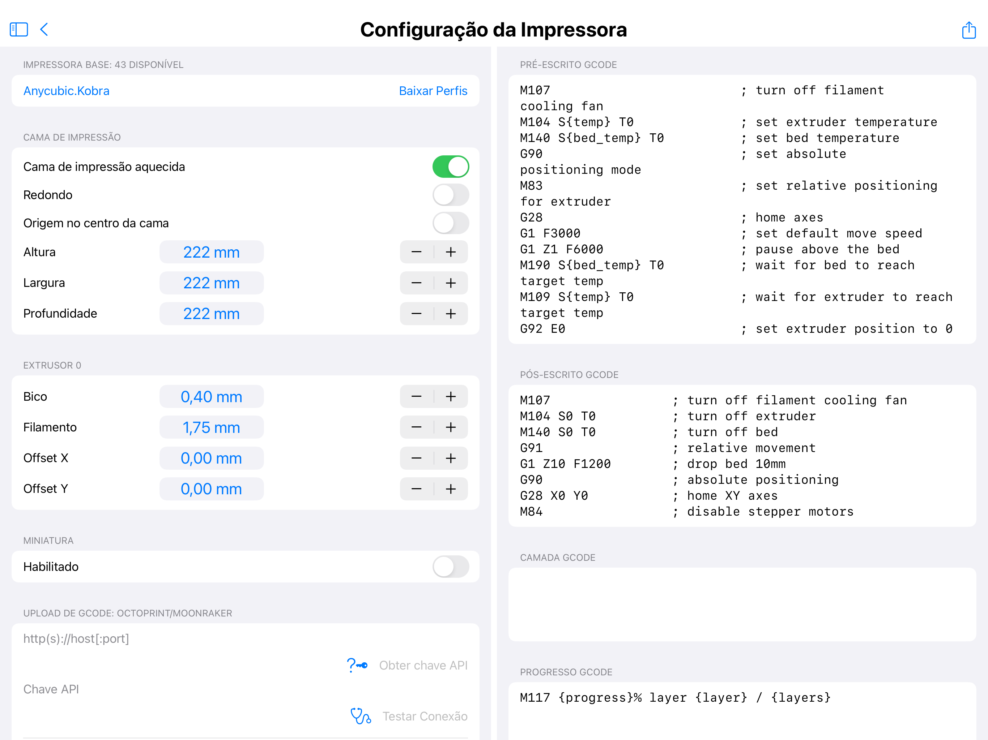Image resolution: width=988 pixels, height=740 pixels.
Task: Increase Offset X with plus
Action: point(451,458)
